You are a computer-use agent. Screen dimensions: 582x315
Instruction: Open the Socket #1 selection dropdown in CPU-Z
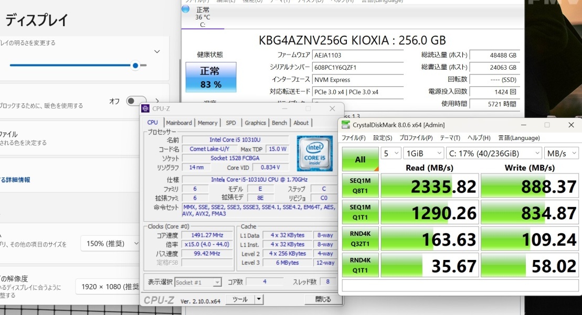click(198, 283)
